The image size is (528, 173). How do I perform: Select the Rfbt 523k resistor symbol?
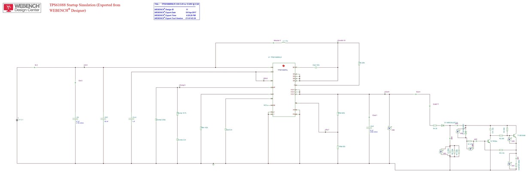point(338,113)
